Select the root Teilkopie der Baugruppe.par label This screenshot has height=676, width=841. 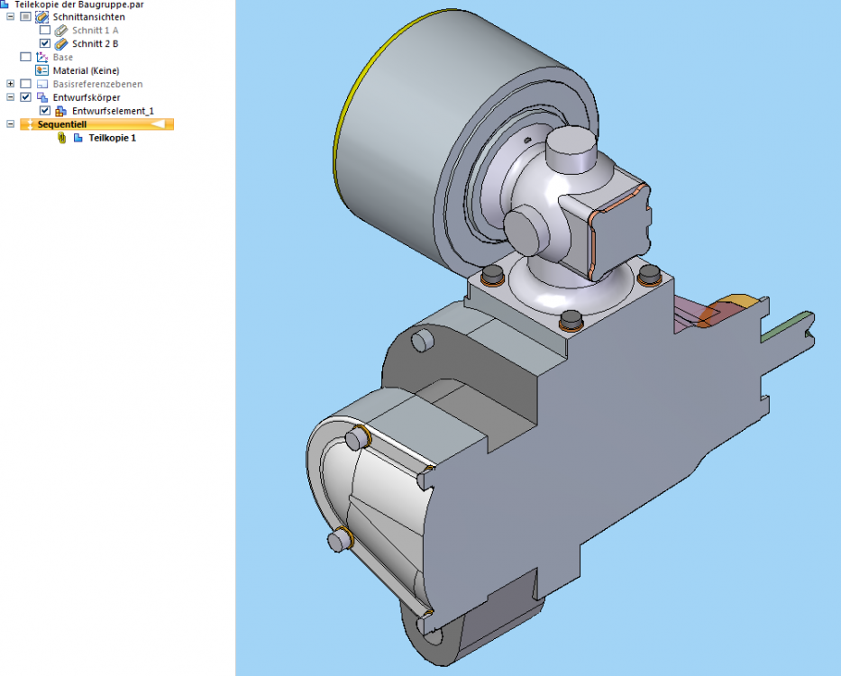78,5
